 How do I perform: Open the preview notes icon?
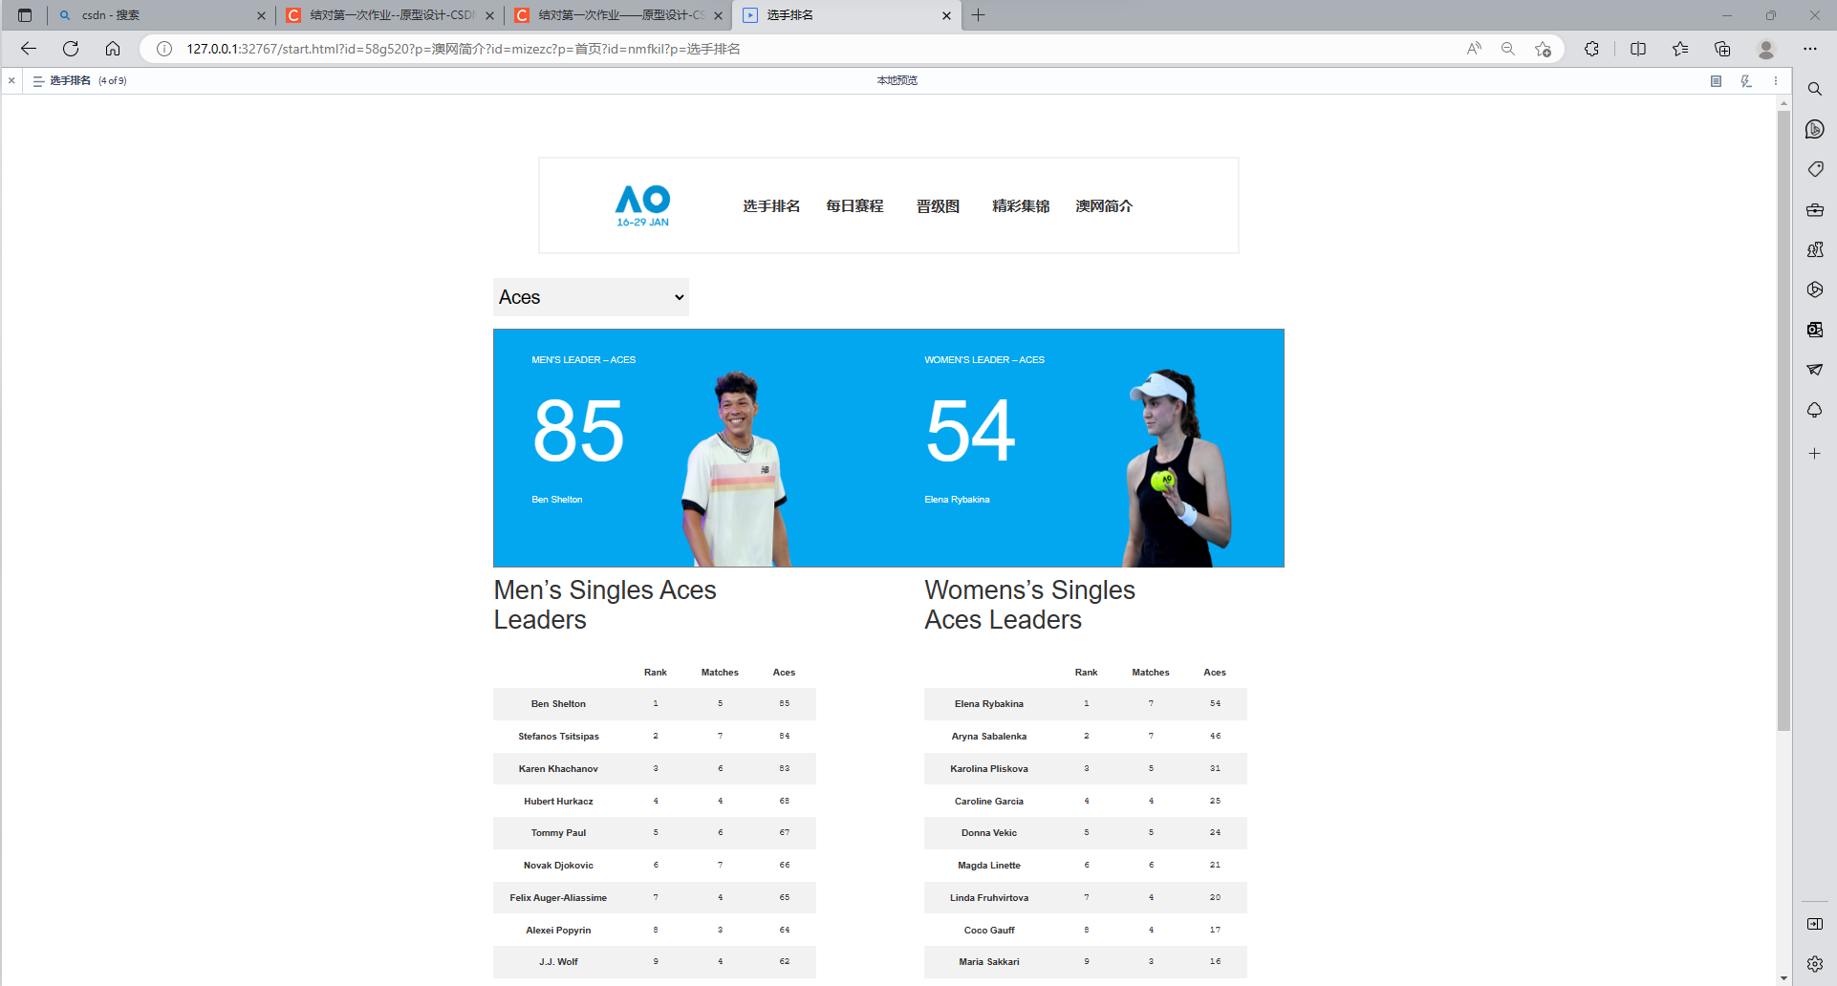[1716, 81]
